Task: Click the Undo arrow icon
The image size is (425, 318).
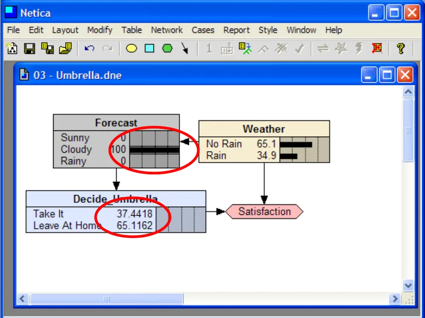Action: click(89, 49)
